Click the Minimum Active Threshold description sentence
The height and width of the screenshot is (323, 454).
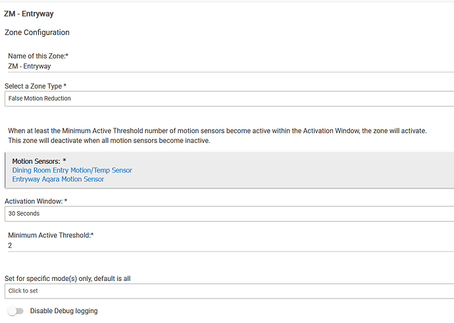point(217,132)
